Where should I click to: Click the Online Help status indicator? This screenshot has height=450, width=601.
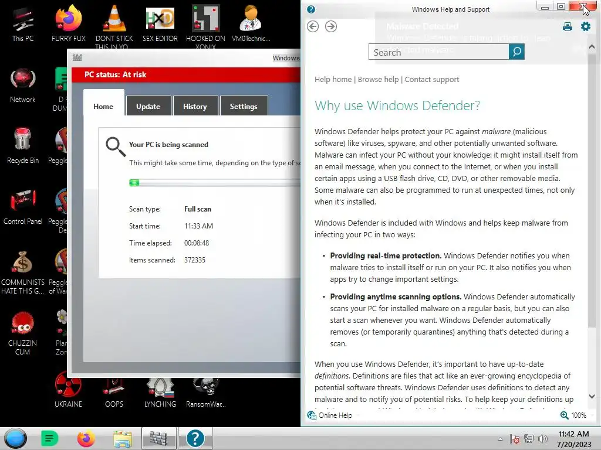tap(330, 415)
